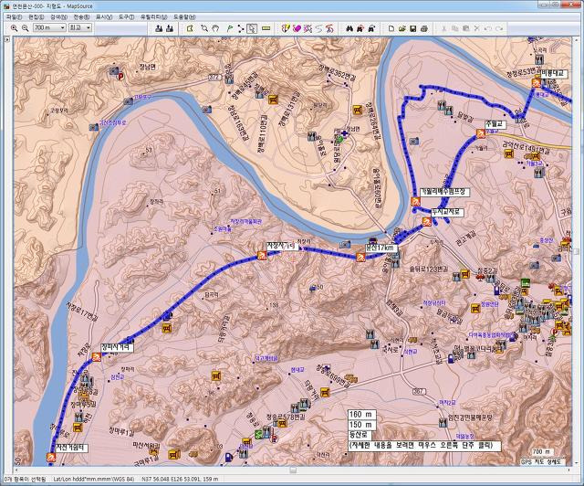Image resolution: width=584 pixels, height=486 pixels.
Task: Click the redo arrow icon
Action: coord(499,28)
